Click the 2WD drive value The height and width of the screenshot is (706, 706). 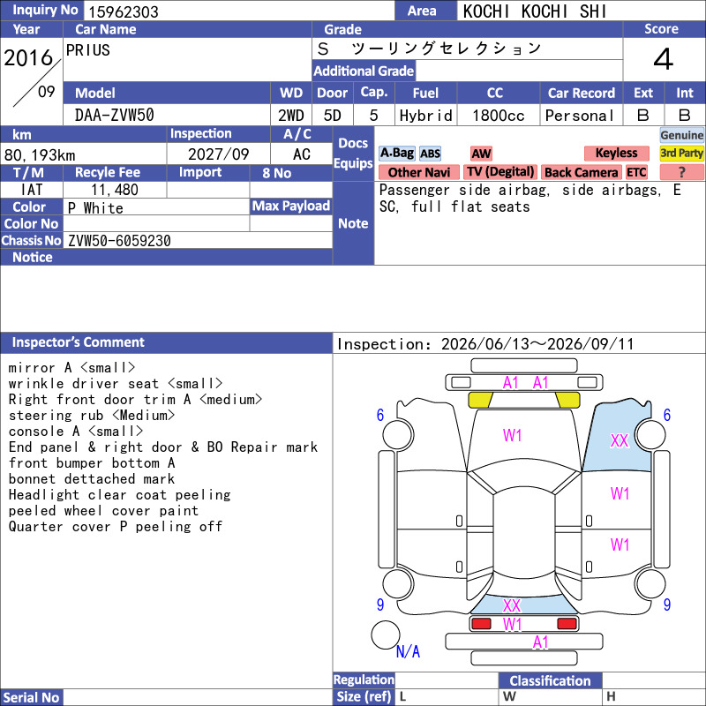click(x=290, y=116)
